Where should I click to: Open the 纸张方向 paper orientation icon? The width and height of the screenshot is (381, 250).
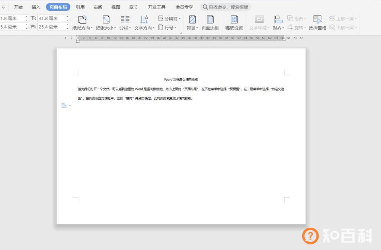point(82,19)
